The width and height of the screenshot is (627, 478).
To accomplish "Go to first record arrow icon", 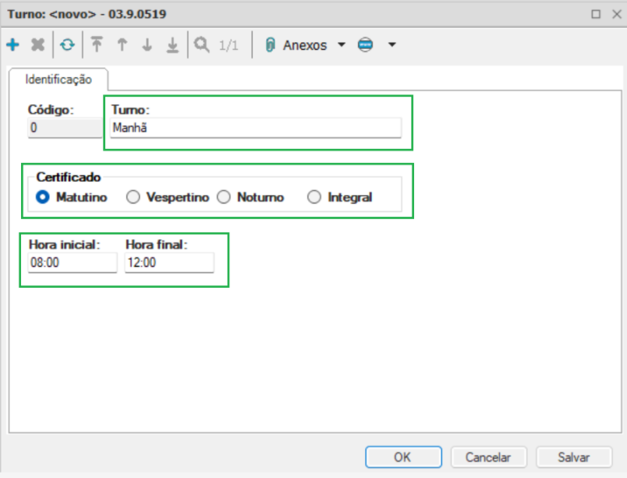I will tap(97, 44).
